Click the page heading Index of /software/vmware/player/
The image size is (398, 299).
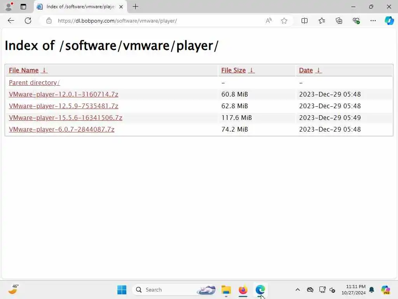coord(112,46)
